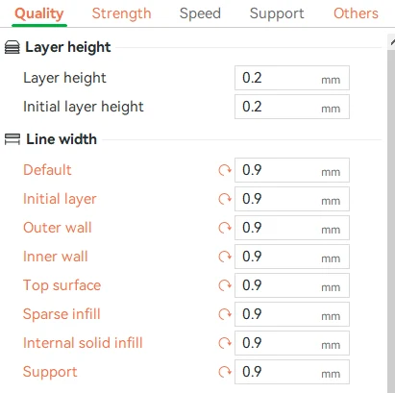
Task: Reset Default line width value
Action: [x=225, y=170]
